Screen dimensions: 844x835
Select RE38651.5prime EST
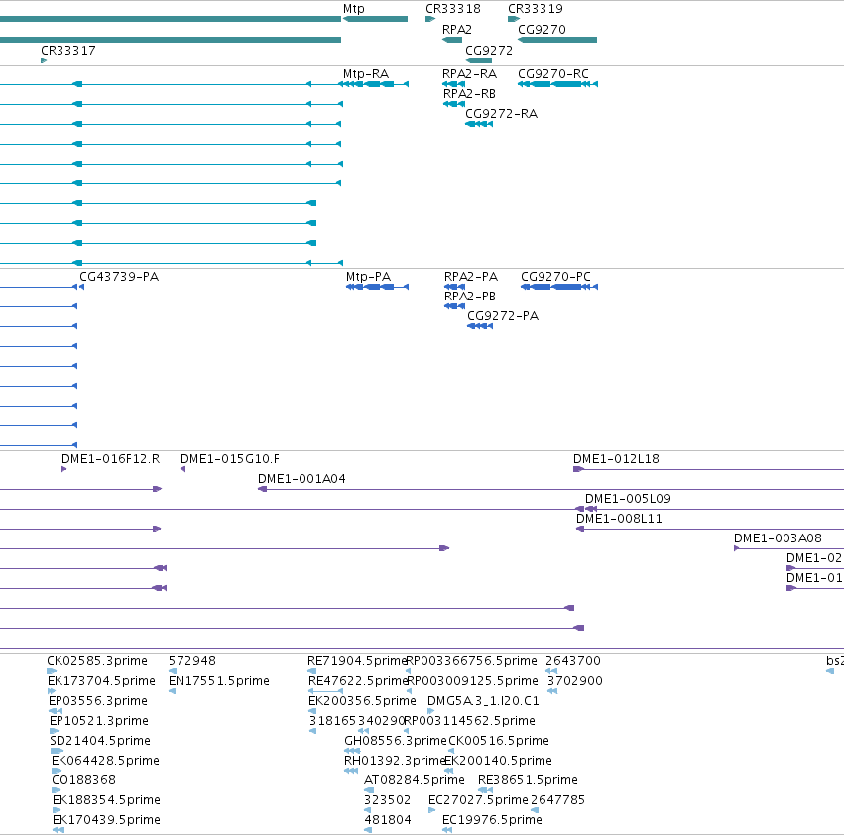click(485, 790)
